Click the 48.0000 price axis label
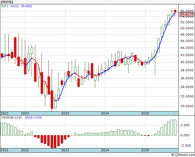Screen dimensions: 195x157 coord(187,35)
